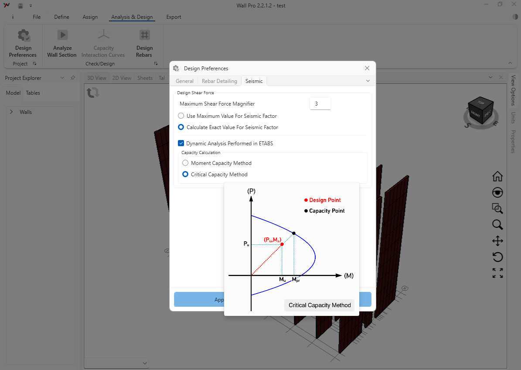Click the Maximum Shear Force Magnifier field

pos(320,104)
